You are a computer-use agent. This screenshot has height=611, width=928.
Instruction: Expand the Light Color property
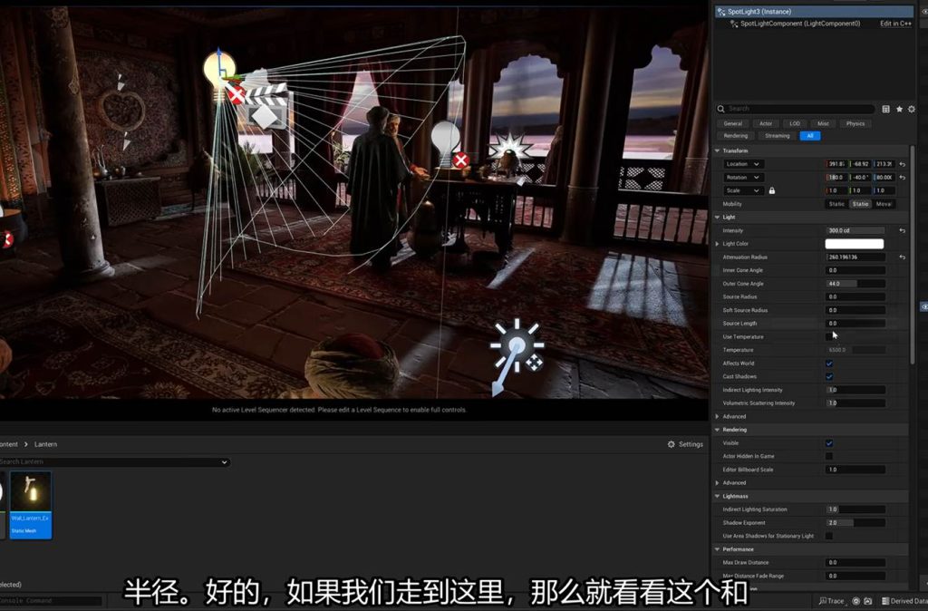tap(718, 244)
